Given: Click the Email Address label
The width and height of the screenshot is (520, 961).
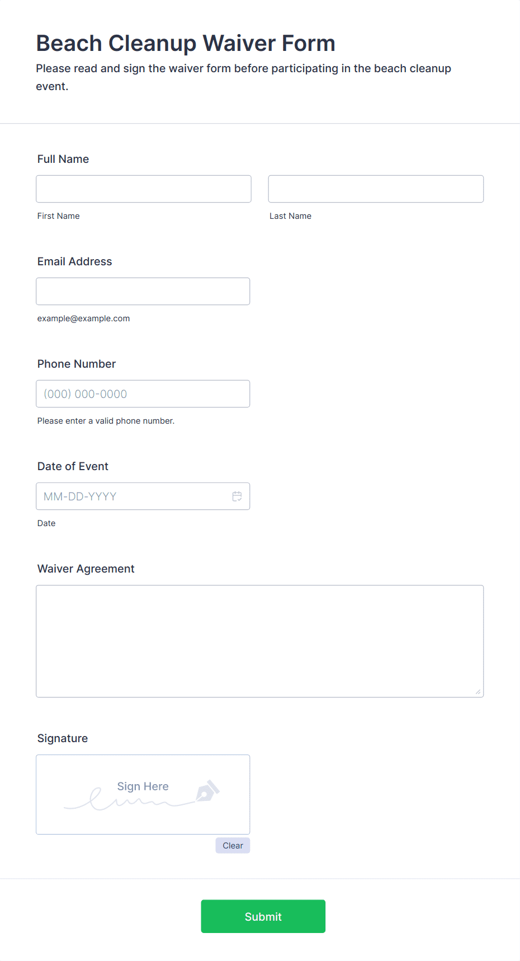Looking at the screenshot, I should click(75, 261).
